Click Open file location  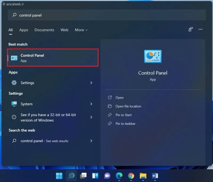[x=128, y=106]
